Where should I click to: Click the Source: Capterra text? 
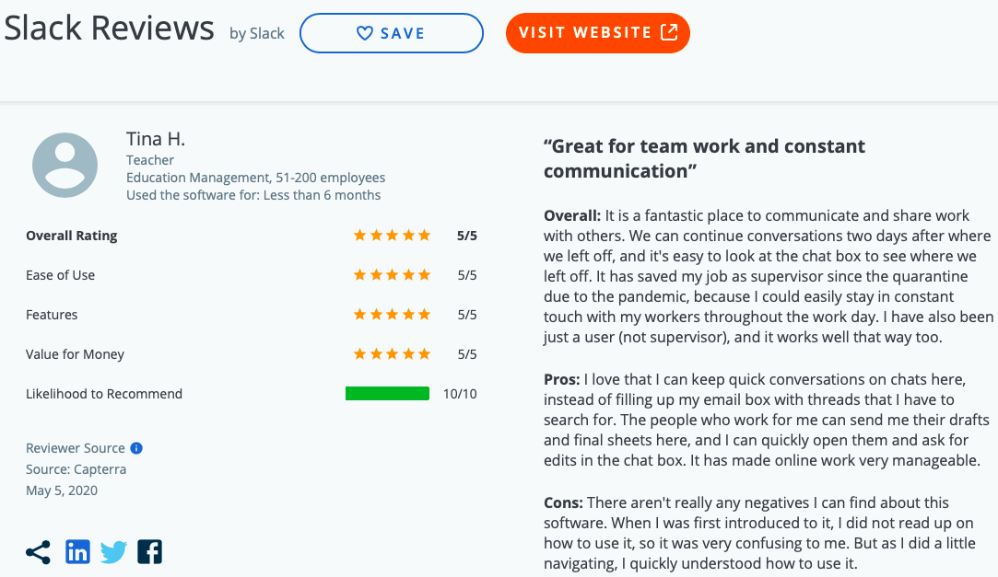tap(76, 469)
